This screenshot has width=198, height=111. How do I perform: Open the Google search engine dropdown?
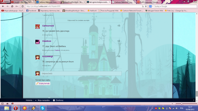pos(151,6)
